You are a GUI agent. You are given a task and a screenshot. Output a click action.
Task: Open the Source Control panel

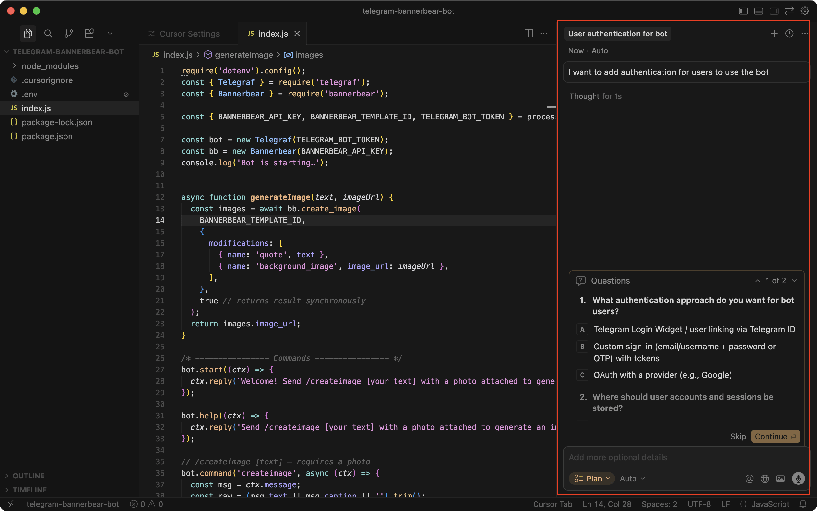pyautogui.click(x=69, y=33)
